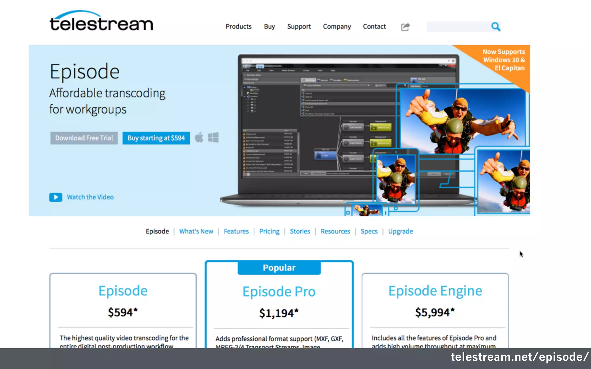Viewport: 591px width, 369px height.
Task: Click the Watch the Video play icon
Action: [56, 197]
